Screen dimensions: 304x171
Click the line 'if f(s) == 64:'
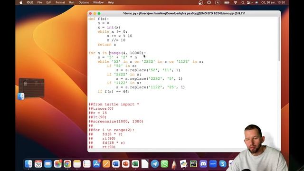(x=114, y=91)
